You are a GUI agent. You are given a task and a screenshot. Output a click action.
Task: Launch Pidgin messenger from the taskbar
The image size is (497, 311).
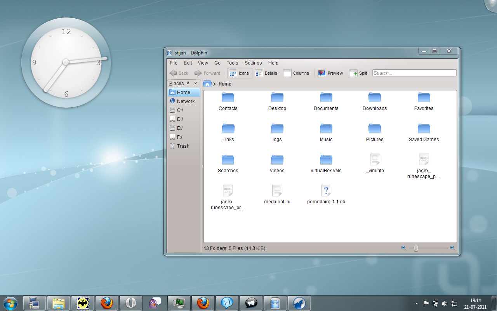155,303
